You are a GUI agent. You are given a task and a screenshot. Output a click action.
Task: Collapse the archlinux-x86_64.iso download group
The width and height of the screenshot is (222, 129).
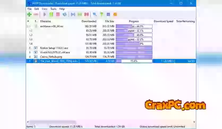(27, 26)
